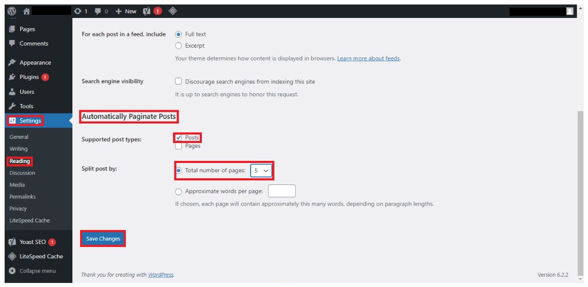Image resolution: width=588 pixels, height=287 pixels.
Task: Click the Settings sliders icon
Action: 12,120
